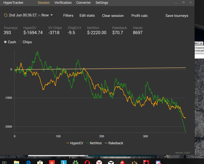Click the Edit stats button
The height and width of the screenshot is (164, 204).
pos(87,16)
